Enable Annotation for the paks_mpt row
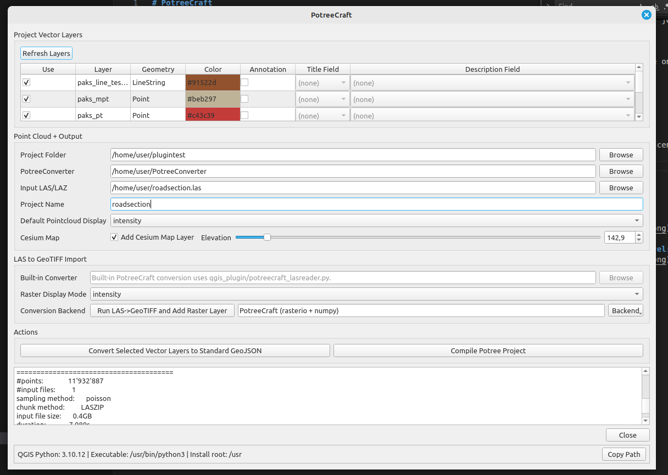Viewport: 668px width, 475px height. click(244, 99)
